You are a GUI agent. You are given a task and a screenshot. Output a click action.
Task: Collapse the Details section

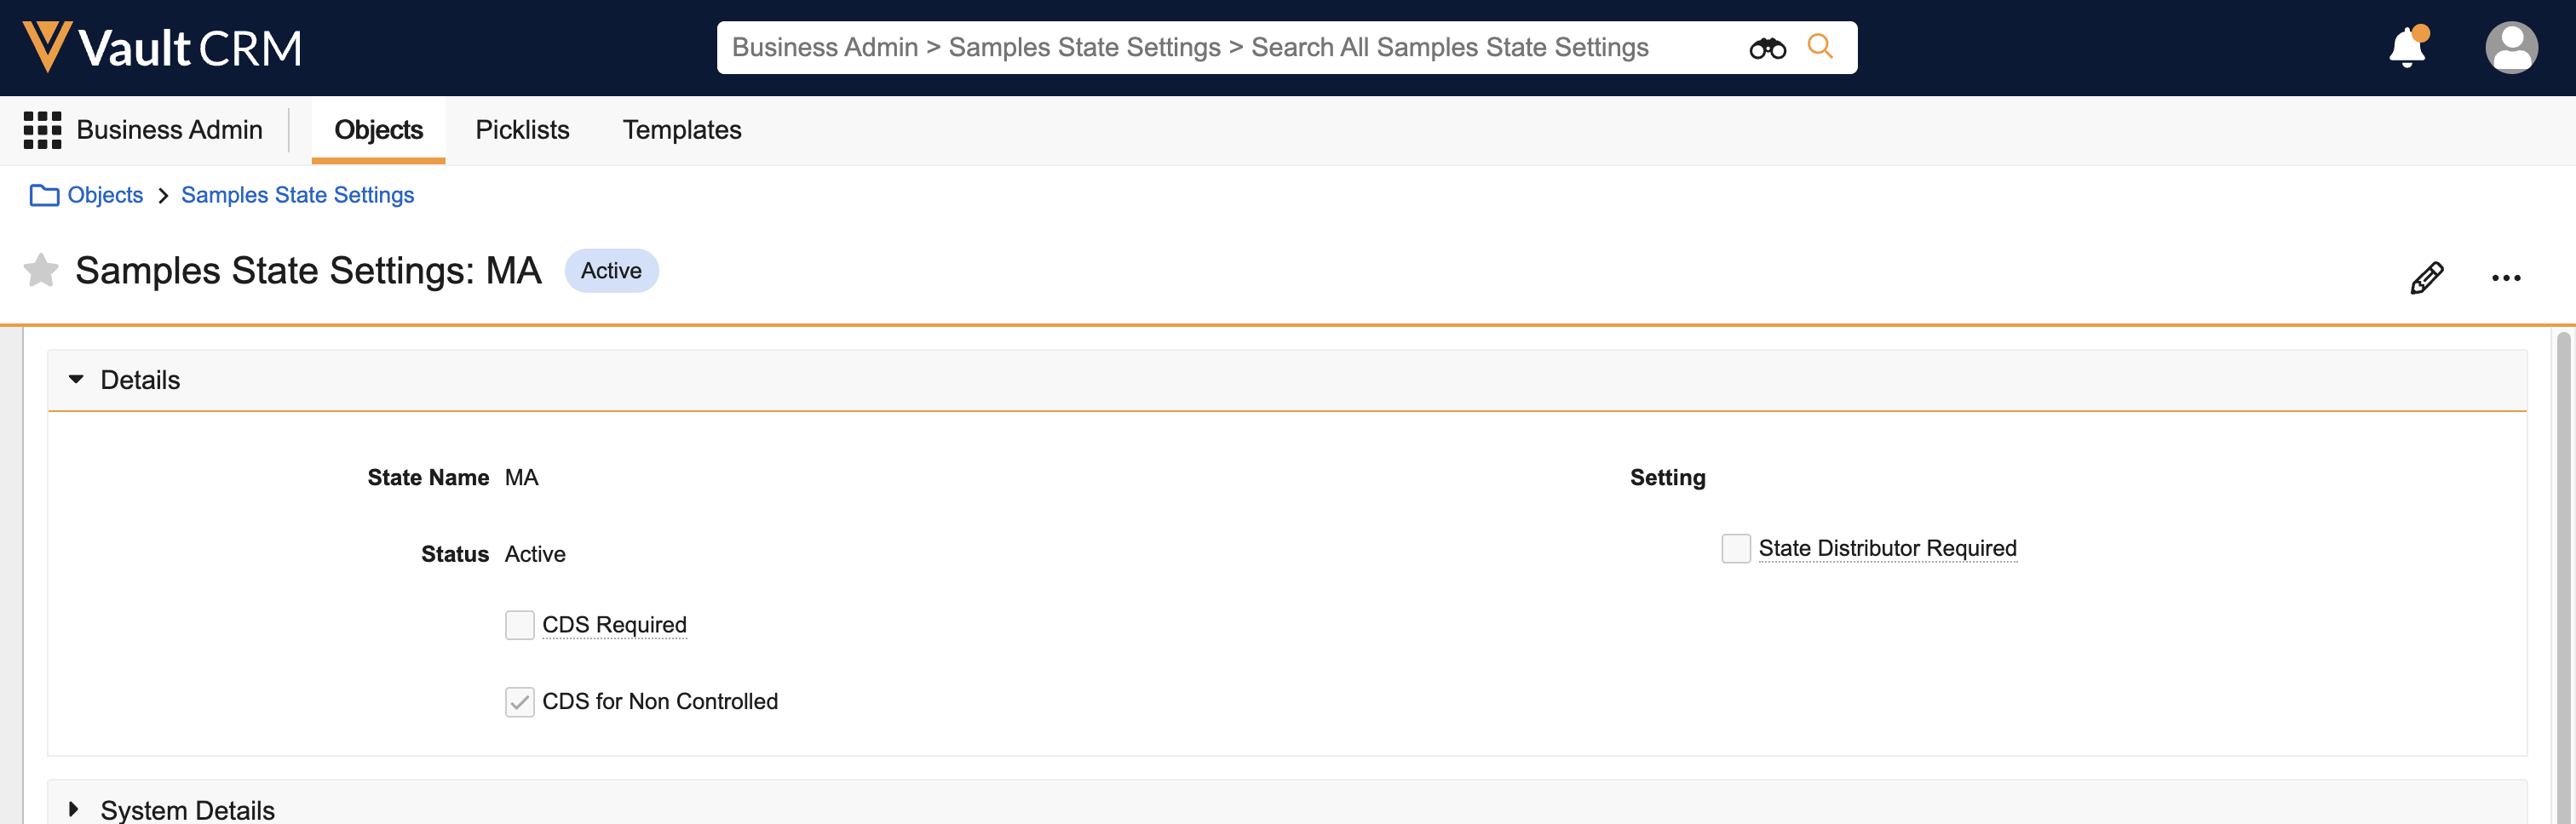76,380
